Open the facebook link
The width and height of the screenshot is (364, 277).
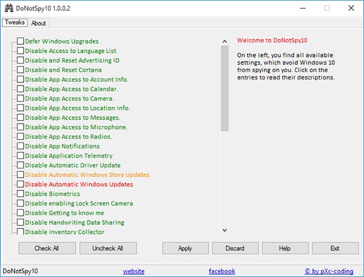(222, 271)
